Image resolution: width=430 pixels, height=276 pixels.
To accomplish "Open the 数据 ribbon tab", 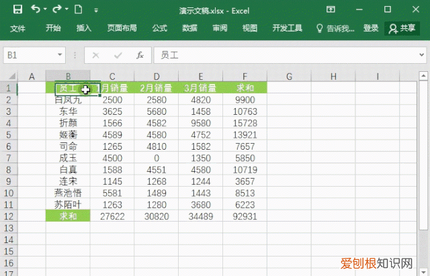I will click(x=189, y=28).
